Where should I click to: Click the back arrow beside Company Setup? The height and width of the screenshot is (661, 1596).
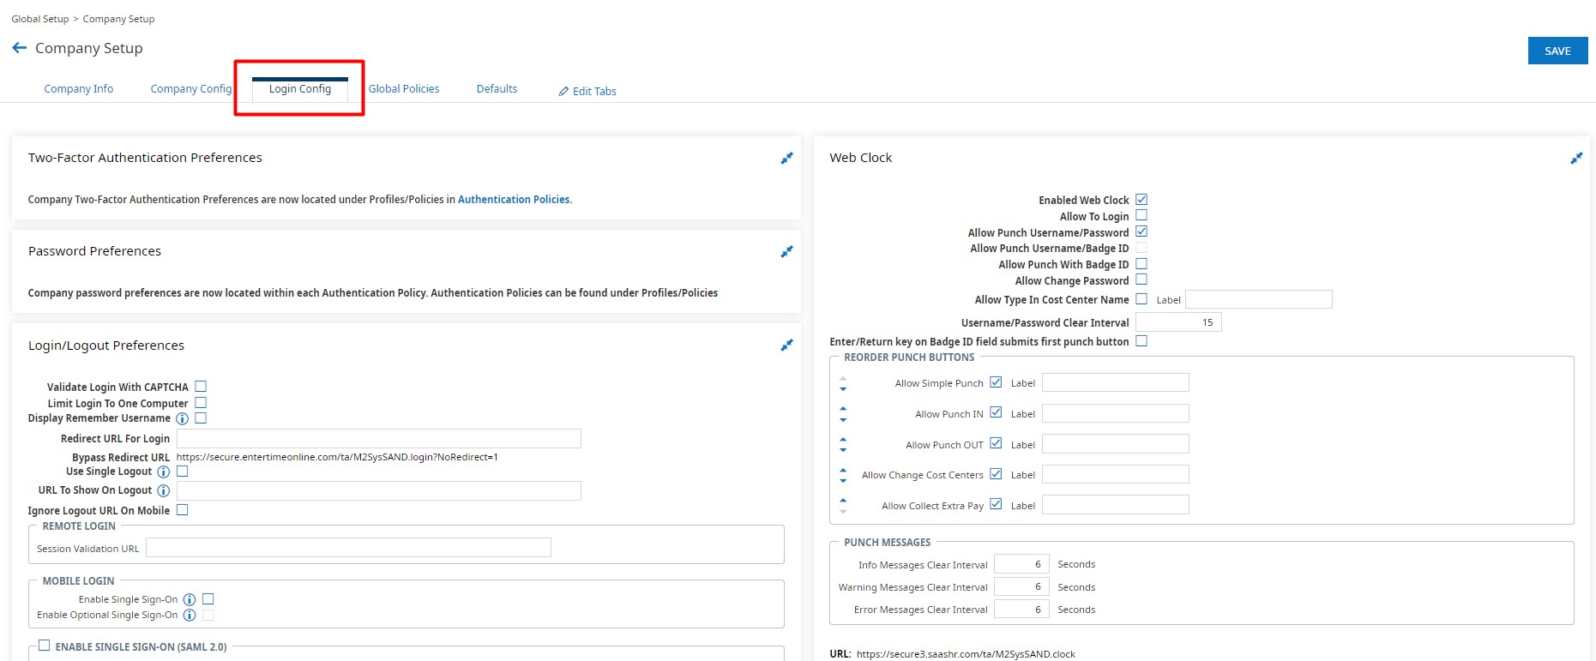click(19, 48)
